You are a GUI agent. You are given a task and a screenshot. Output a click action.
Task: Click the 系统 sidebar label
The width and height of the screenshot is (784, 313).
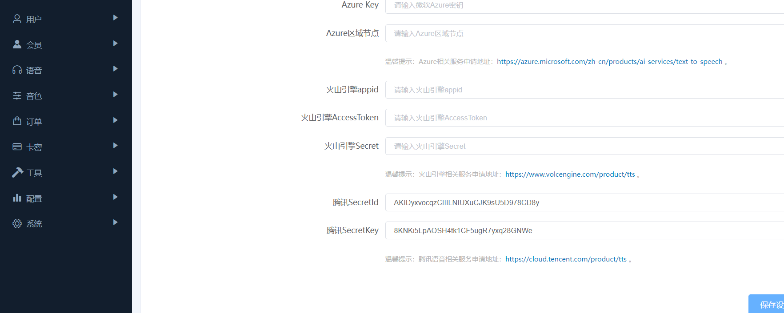34,224
